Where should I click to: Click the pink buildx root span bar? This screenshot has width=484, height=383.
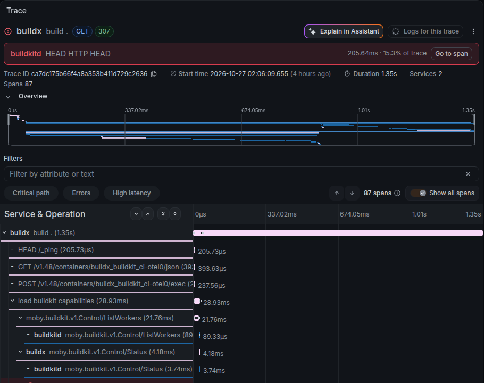click(x=338, y=233)
